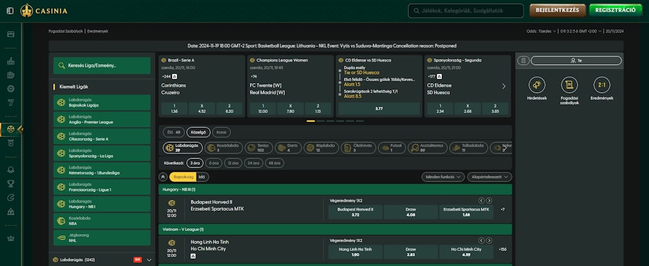Open the Odds: Tizedes format dropdown

click(x=541, y=31)
